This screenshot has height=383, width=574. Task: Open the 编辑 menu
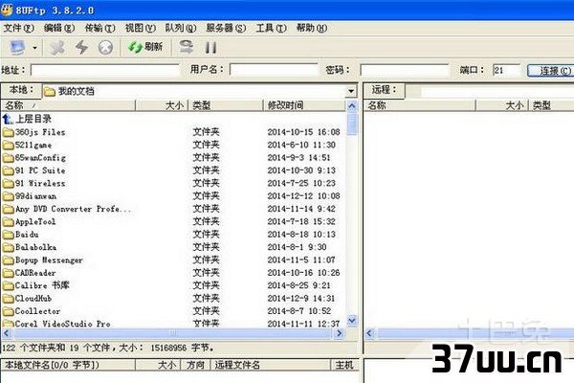click(58, 28)
